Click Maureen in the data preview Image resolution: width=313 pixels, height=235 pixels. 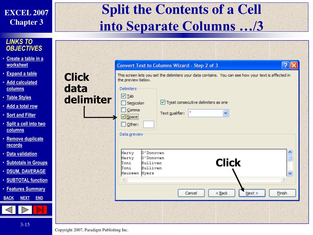pos(130,173)
